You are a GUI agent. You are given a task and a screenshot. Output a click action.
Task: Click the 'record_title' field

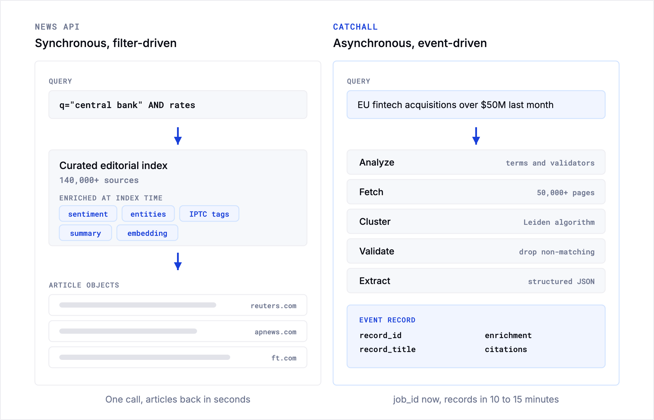coord(387,349)
